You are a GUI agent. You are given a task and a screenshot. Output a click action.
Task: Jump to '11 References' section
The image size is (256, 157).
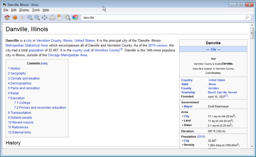coord(18,127)
